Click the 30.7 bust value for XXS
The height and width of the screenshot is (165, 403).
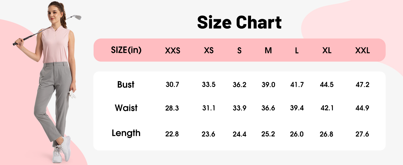click(x=172, y=85)
